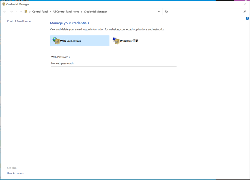Go forward with the Forward arrow
Viewport: 250px width, 180px height.
(x=11, y=12)
